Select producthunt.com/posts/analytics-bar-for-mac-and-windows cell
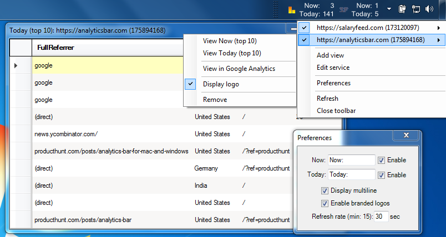Screen dimensions: 446x237 point(112,151)
